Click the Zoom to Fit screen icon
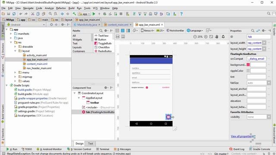This screenshot has width=276, height=155. click(211, 37)
